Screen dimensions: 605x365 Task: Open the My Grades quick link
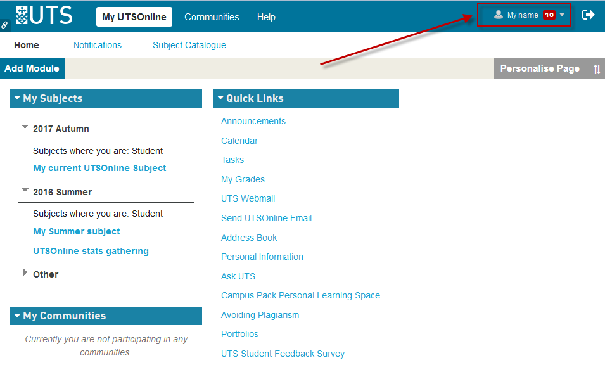(243, 179)
